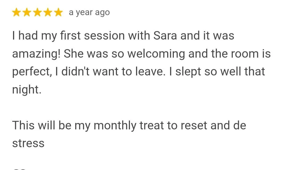Viewport: 287px width, 170px height.
Task: Select the third star in the rating
Action: pos(37,12)
